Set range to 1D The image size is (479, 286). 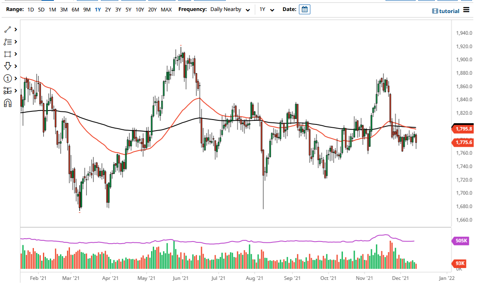pyautogui.click(x=31, y=9)
